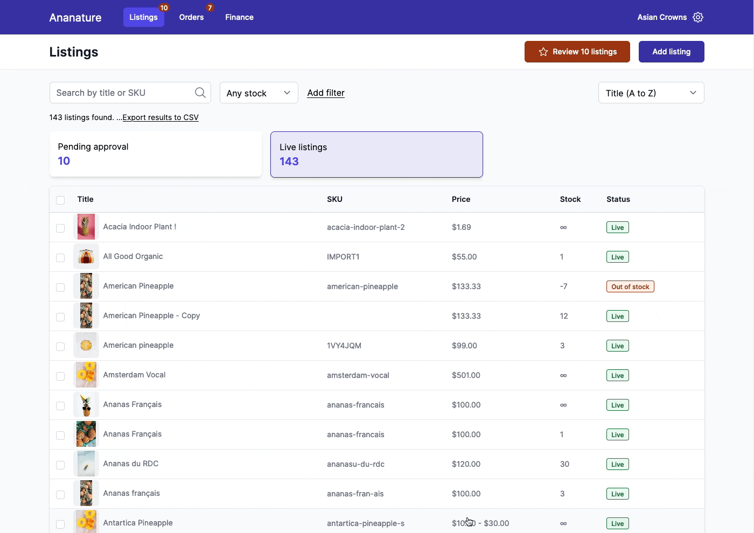Open settings gear next to Asian Crowns
Screen dimensions: 754x533
pyautogui.click(x=698, y=17)
